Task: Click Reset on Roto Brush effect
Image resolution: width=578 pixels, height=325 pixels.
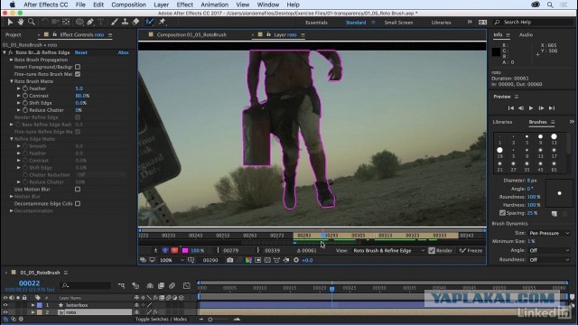Action: pos(81,52)
